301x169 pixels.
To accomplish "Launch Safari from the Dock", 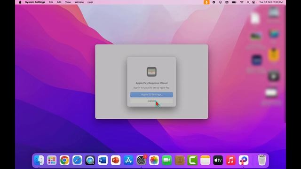I will tap(77, 160).
